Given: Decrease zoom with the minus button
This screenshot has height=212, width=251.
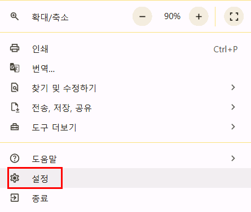Looking at the screenshot, I should (x=142, y=16).
